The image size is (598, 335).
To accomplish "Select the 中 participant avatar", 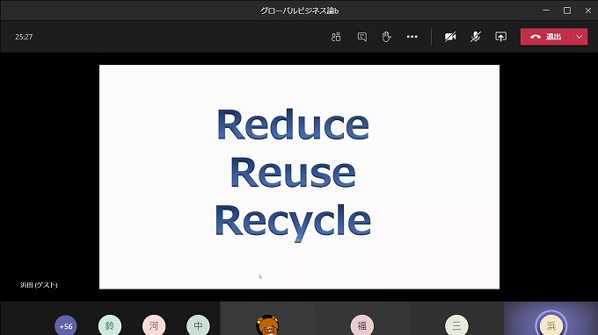I will coord(198,326).
